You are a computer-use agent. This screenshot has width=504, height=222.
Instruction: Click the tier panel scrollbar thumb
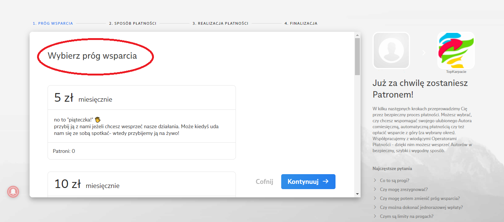357,56
